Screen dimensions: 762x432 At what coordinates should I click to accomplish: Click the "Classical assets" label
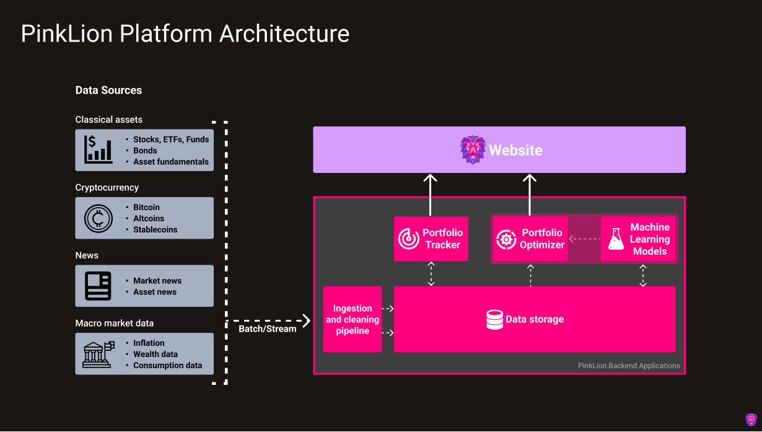pyautogui.click(x=109, y=120)
